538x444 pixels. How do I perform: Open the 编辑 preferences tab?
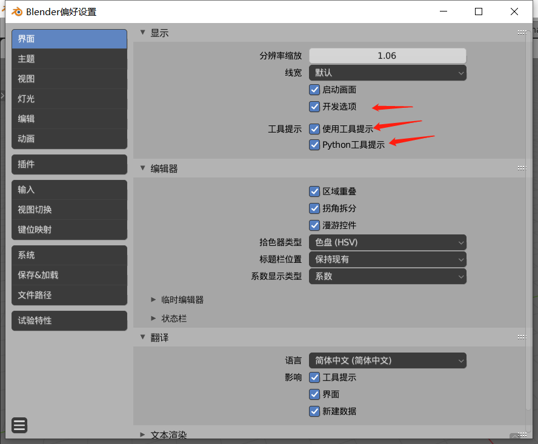point(69,119)
